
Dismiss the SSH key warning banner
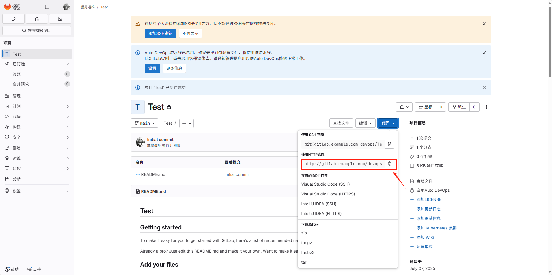coord(484,24)
